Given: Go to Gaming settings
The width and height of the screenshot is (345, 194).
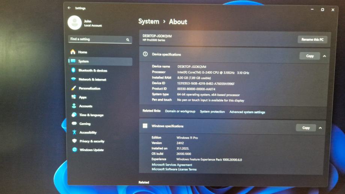Looking at the screenshot, I should click(101, 123).
